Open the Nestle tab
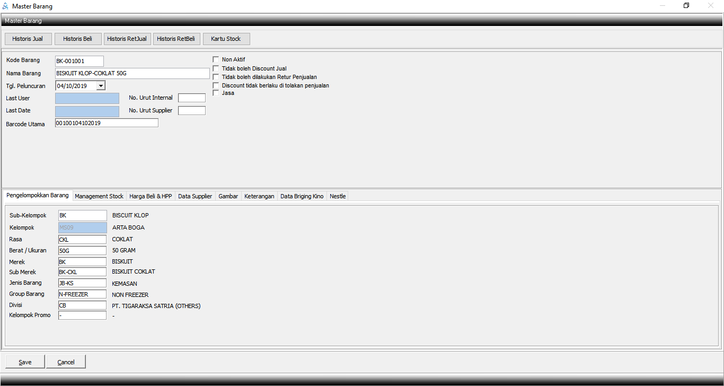 338,196
